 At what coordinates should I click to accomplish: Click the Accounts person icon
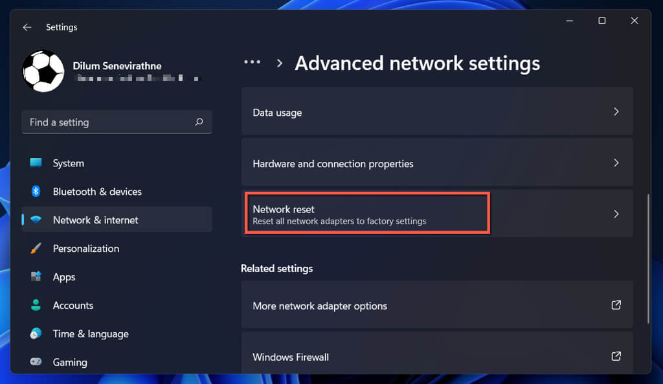[x=36, y=305]
